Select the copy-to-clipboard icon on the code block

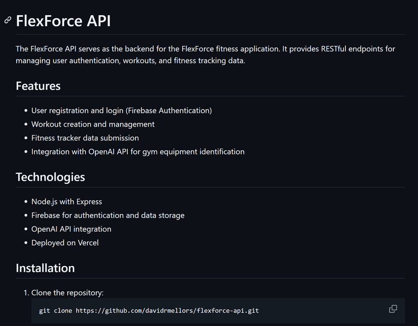click(393, 308)
